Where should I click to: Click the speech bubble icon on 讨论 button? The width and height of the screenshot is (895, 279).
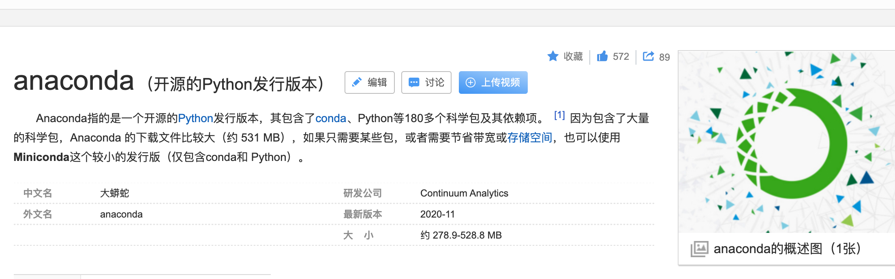[x=413, y=82]
